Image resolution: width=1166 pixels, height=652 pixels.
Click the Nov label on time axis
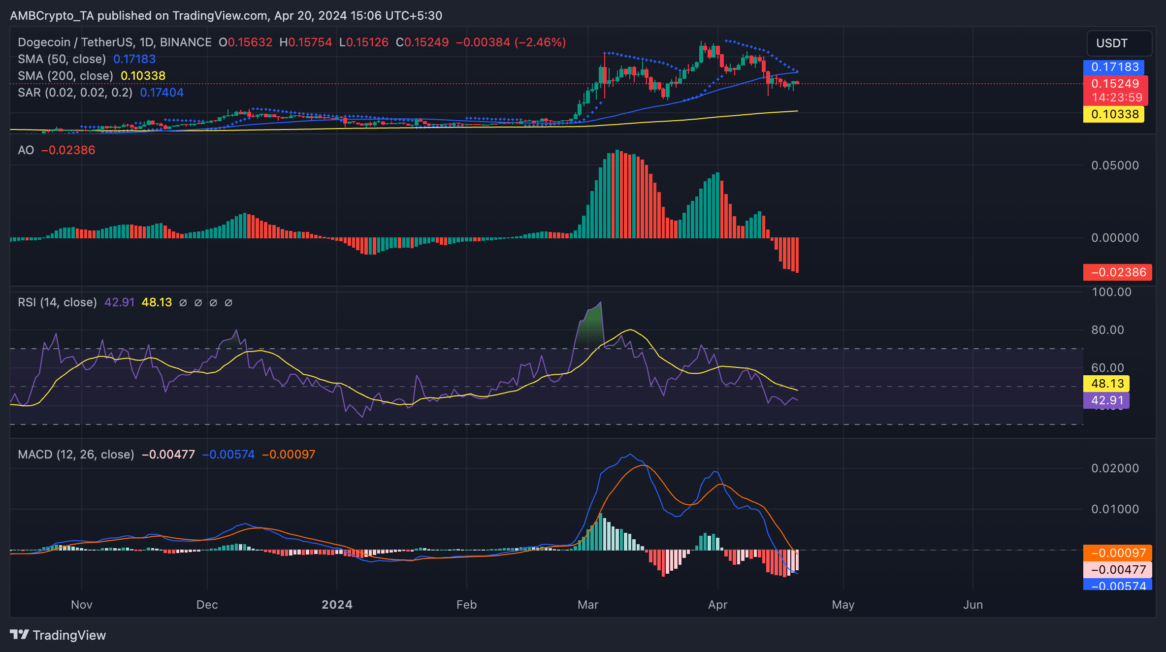[x=82, y=605]
